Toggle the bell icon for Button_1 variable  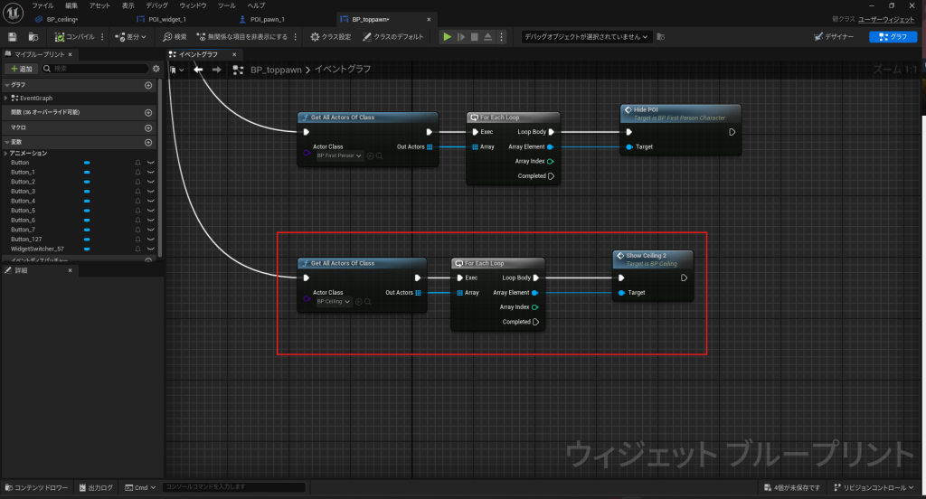(x=137, y=172)
